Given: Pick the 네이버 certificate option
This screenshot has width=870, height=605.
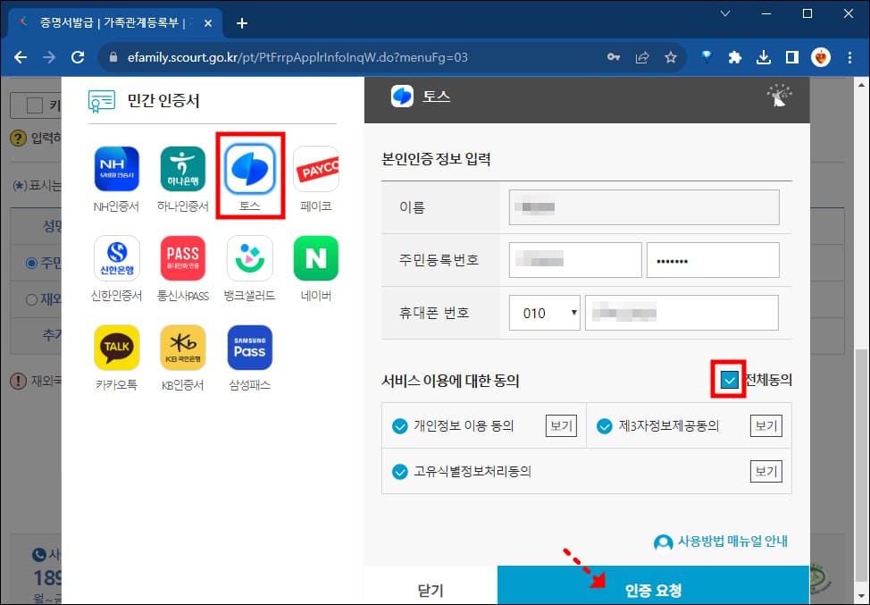Looking at the screenshot, I should pyautogui.click(x=316, y=258).
